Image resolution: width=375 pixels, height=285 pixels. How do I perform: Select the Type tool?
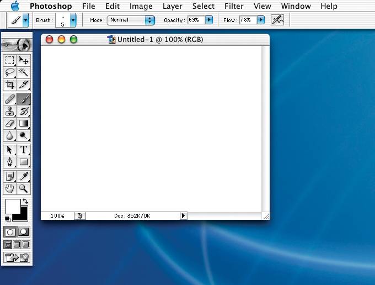coord(24,150)
